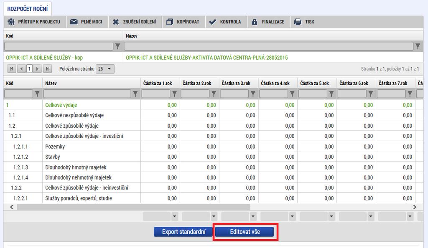The image size is (428, 248).
Task: Open aggregate dropdown under Částka za 7.rok
Action: click(x=410, y=217)
